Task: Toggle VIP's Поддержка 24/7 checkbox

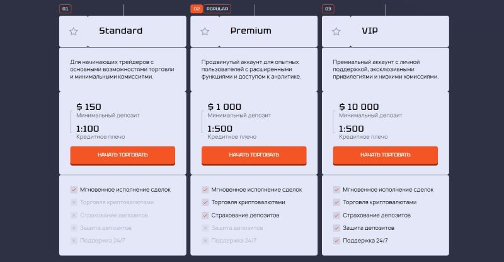Action: [x=336, y=241]
